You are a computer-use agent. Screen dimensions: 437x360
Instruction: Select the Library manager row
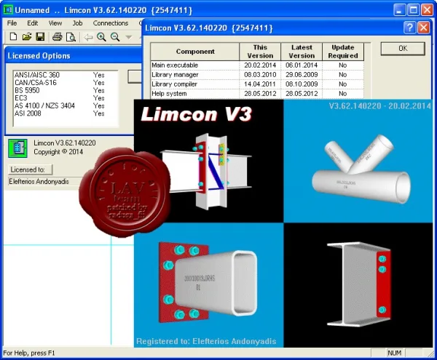tap(257, 75)
